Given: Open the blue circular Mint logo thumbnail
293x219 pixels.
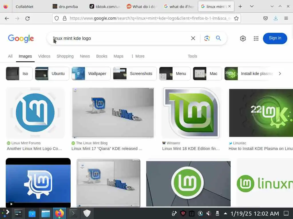Looking at the screenshot, I should pos(35,113).
